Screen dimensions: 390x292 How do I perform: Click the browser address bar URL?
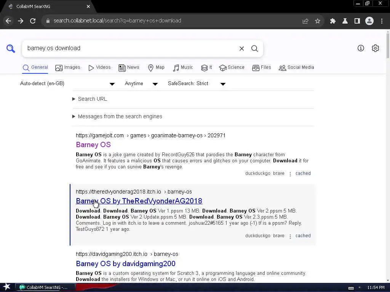(117, 21)
